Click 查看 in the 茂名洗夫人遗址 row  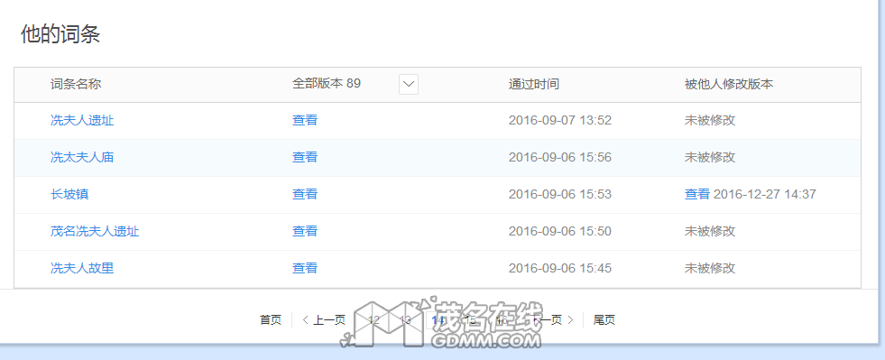pyautogui.click(x=305, y=231)
